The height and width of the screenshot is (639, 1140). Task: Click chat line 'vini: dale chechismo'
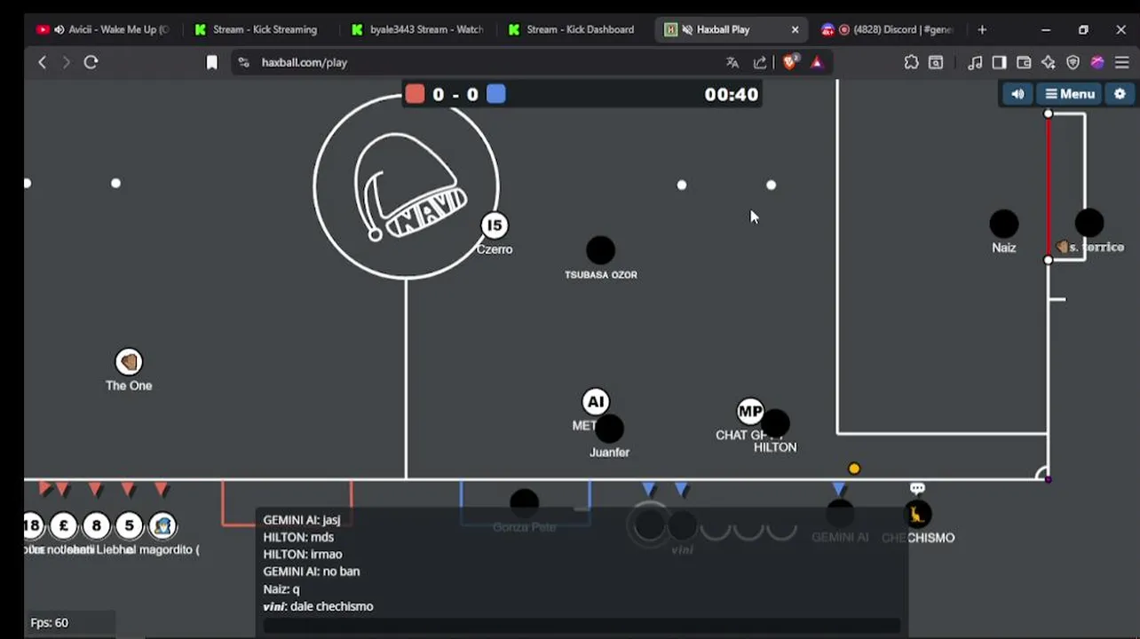pyautogui.click(x=318, y=606)
